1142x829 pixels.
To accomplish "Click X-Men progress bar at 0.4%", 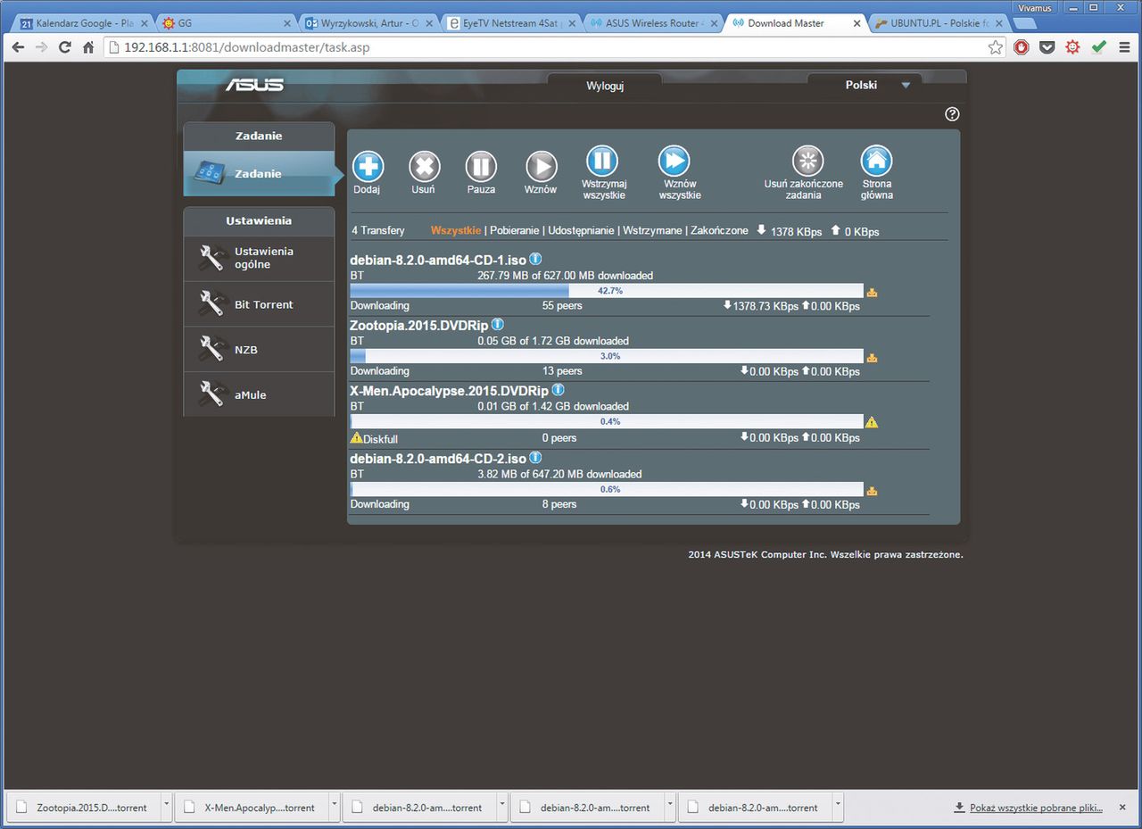I will click(x=607, y=421).
